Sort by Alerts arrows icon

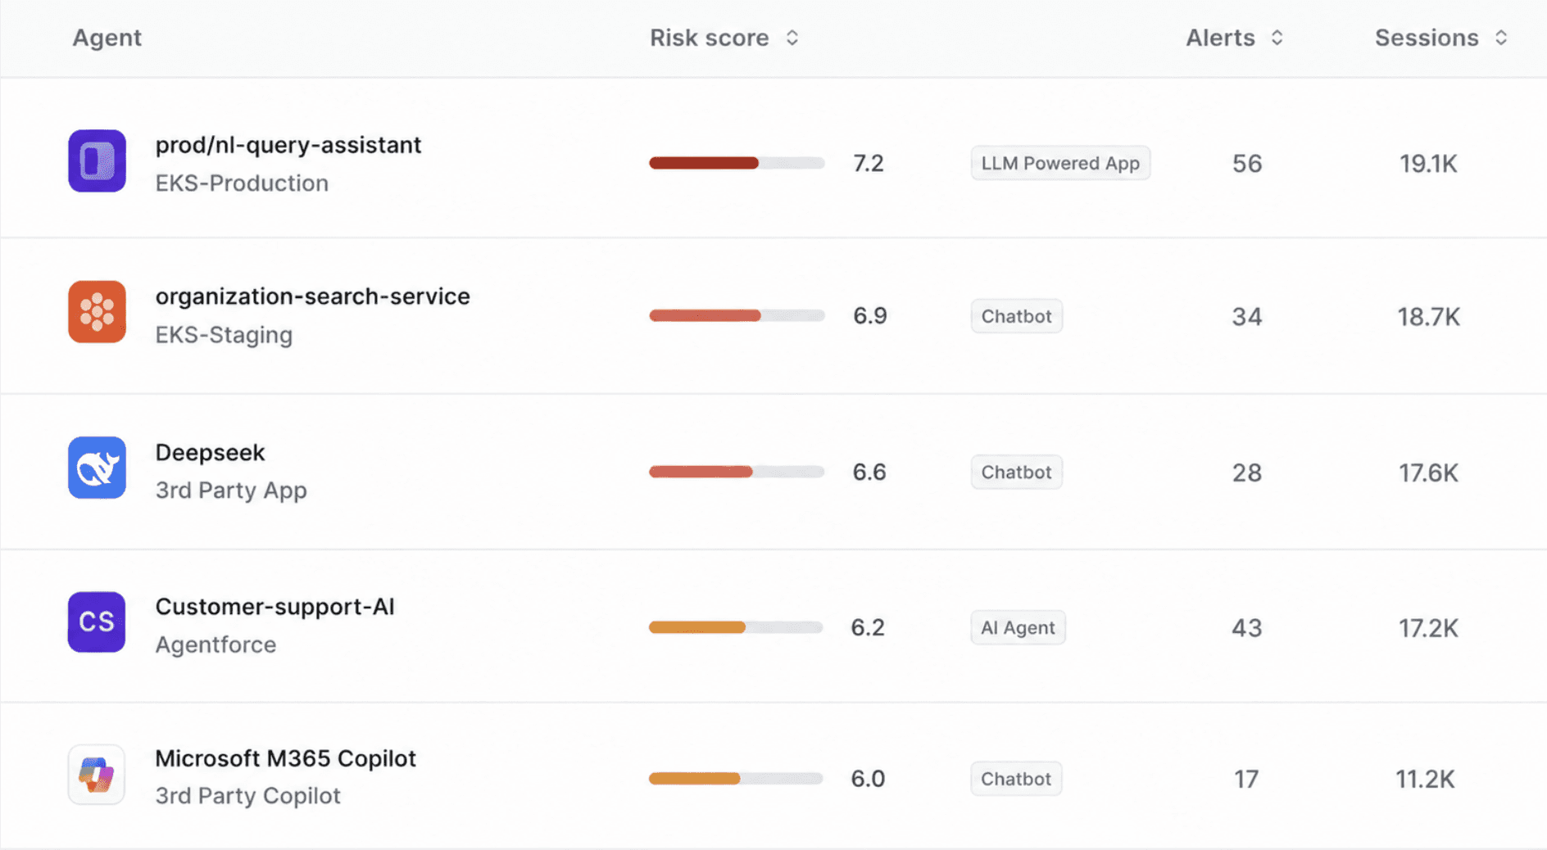tap(1277, 38)
